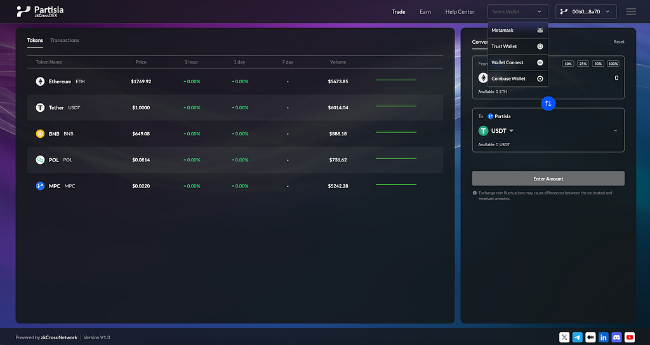Sort by Price column header
Screen dimensions: 650x345
point(141,62)
